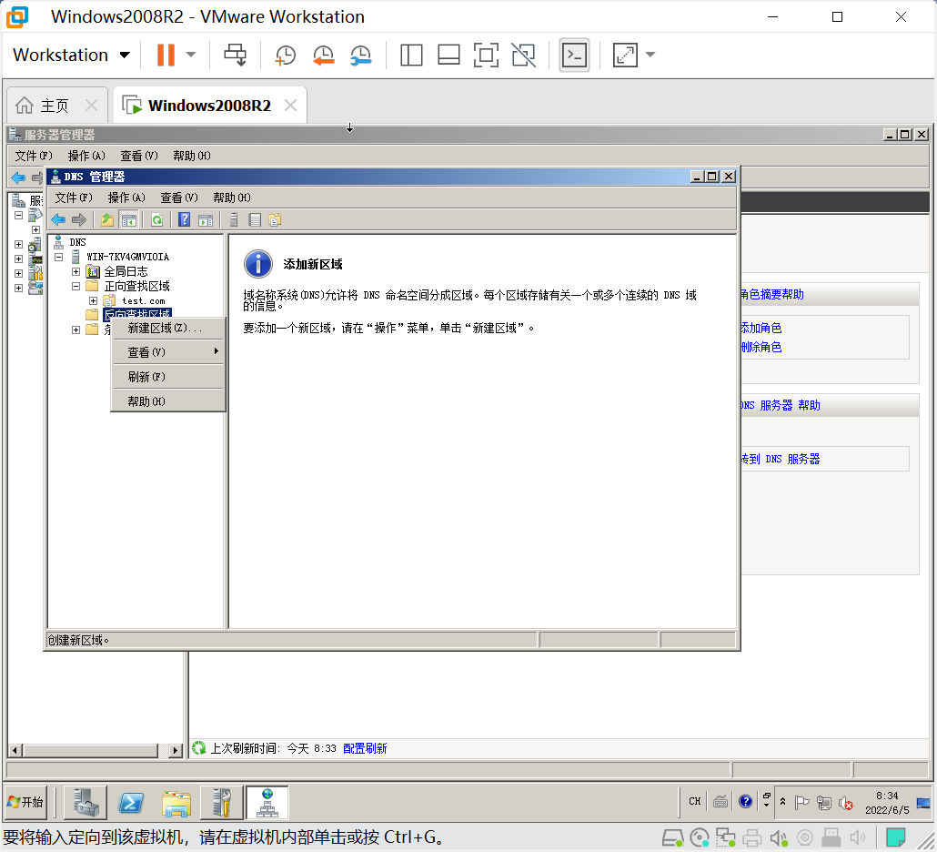
Task: Select the DNS root tree node
Action: [77, 242]
